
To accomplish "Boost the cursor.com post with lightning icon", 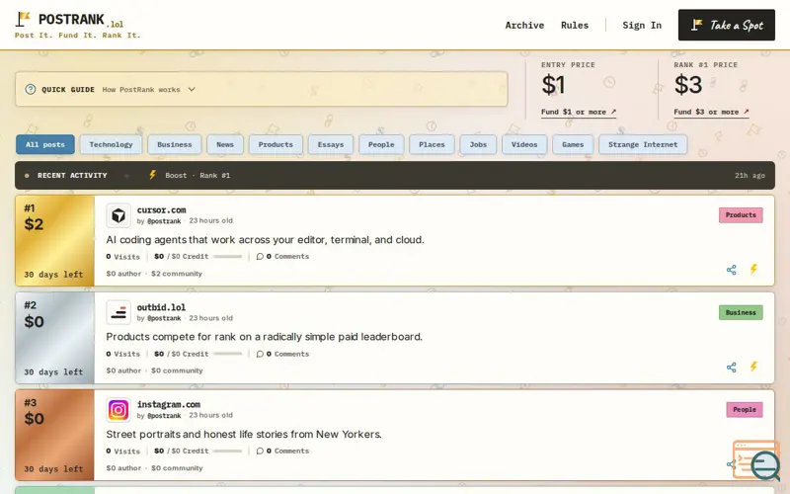I will click(753, 269).
